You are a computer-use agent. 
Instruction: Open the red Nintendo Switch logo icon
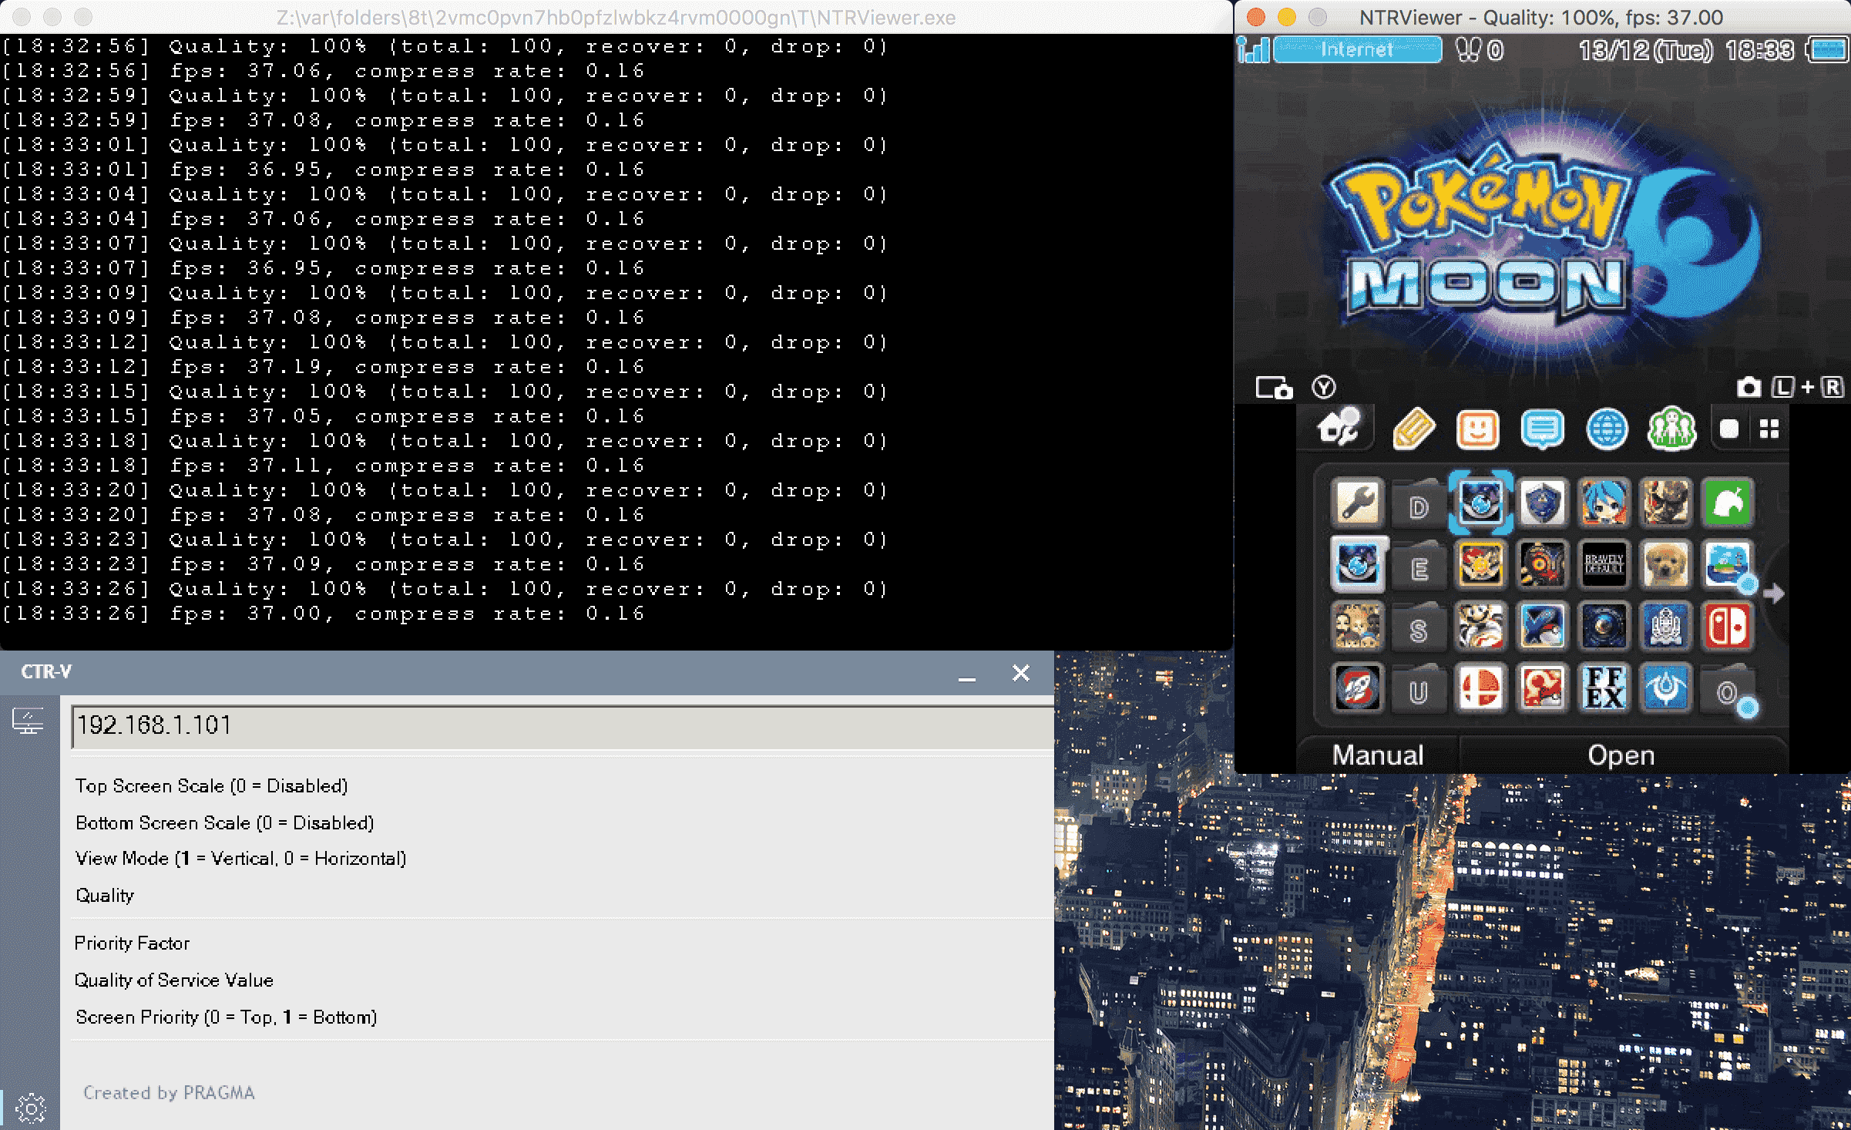(x=1727, y=626)
